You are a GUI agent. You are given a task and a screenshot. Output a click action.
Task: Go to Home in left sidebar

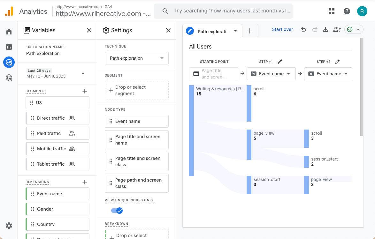9,32
